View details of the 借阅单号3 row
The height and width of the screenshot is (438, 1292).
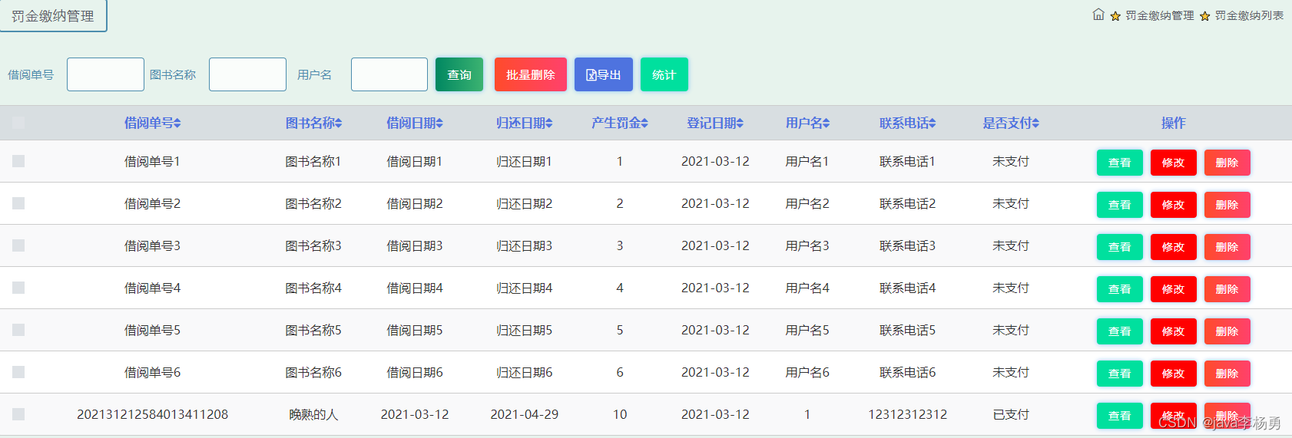(1119, 247)
